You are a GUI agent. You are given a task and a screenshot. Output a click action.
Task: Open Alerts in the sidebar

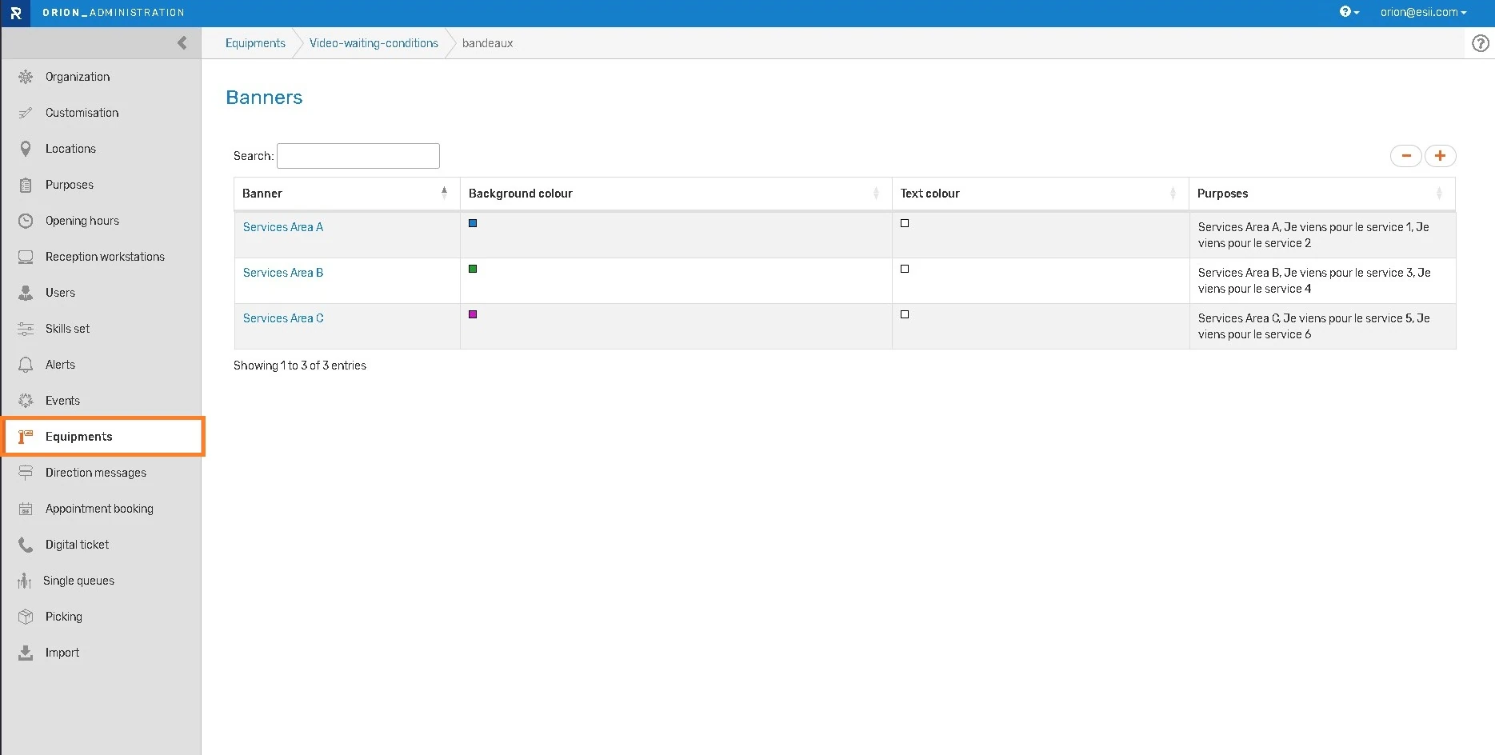coord(60,365)
